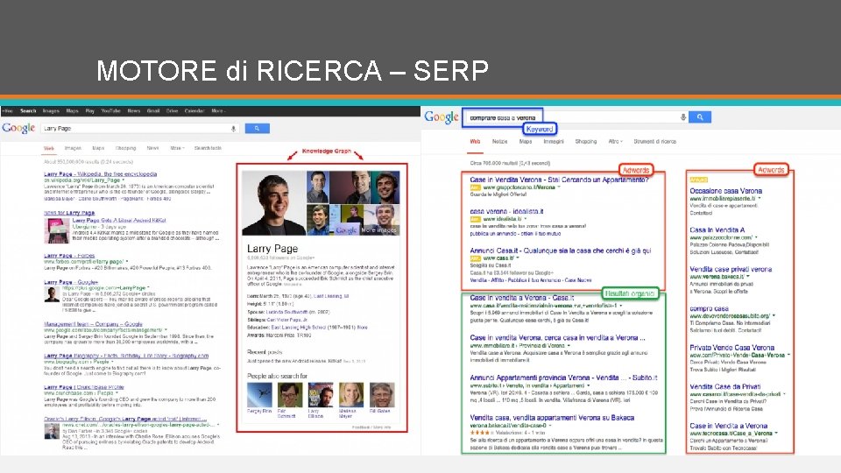Screen dimensions: 841x473
Task: Open the side ad Occasione casa Verona
Action: click(725, 191)
